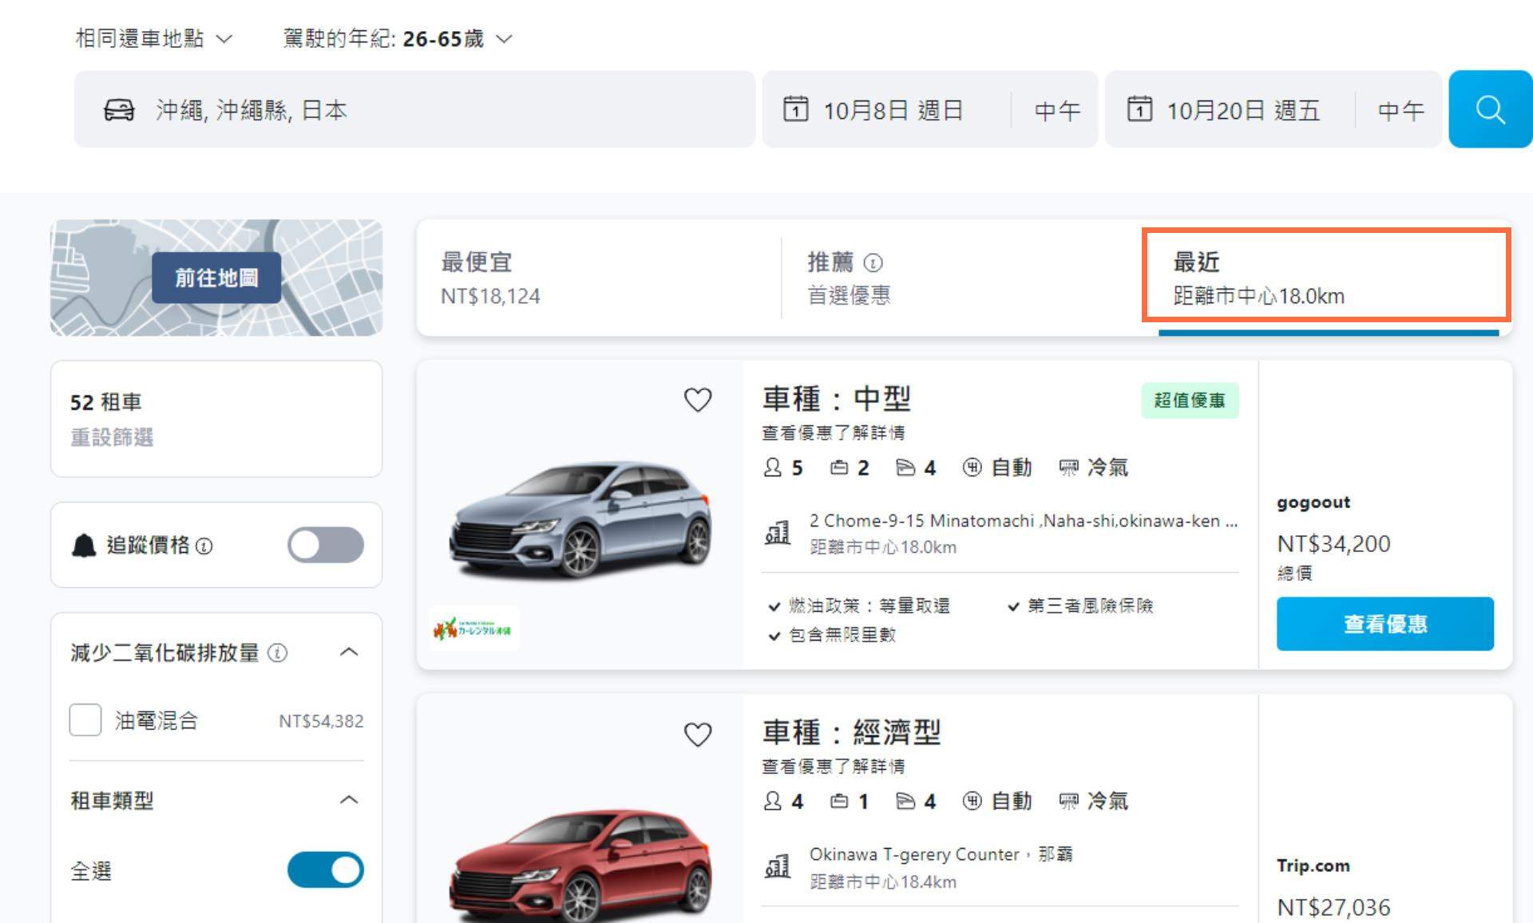This screenshot has width=1533, height=923.
Task: Click the 2 Chome-9-15 Minatomachi address
Action: coord(1023,521)
